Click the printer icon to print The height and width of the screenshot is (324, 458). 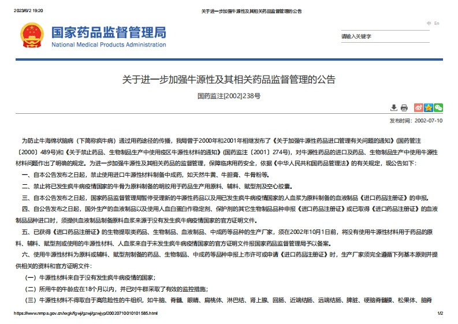click(404, 107)
